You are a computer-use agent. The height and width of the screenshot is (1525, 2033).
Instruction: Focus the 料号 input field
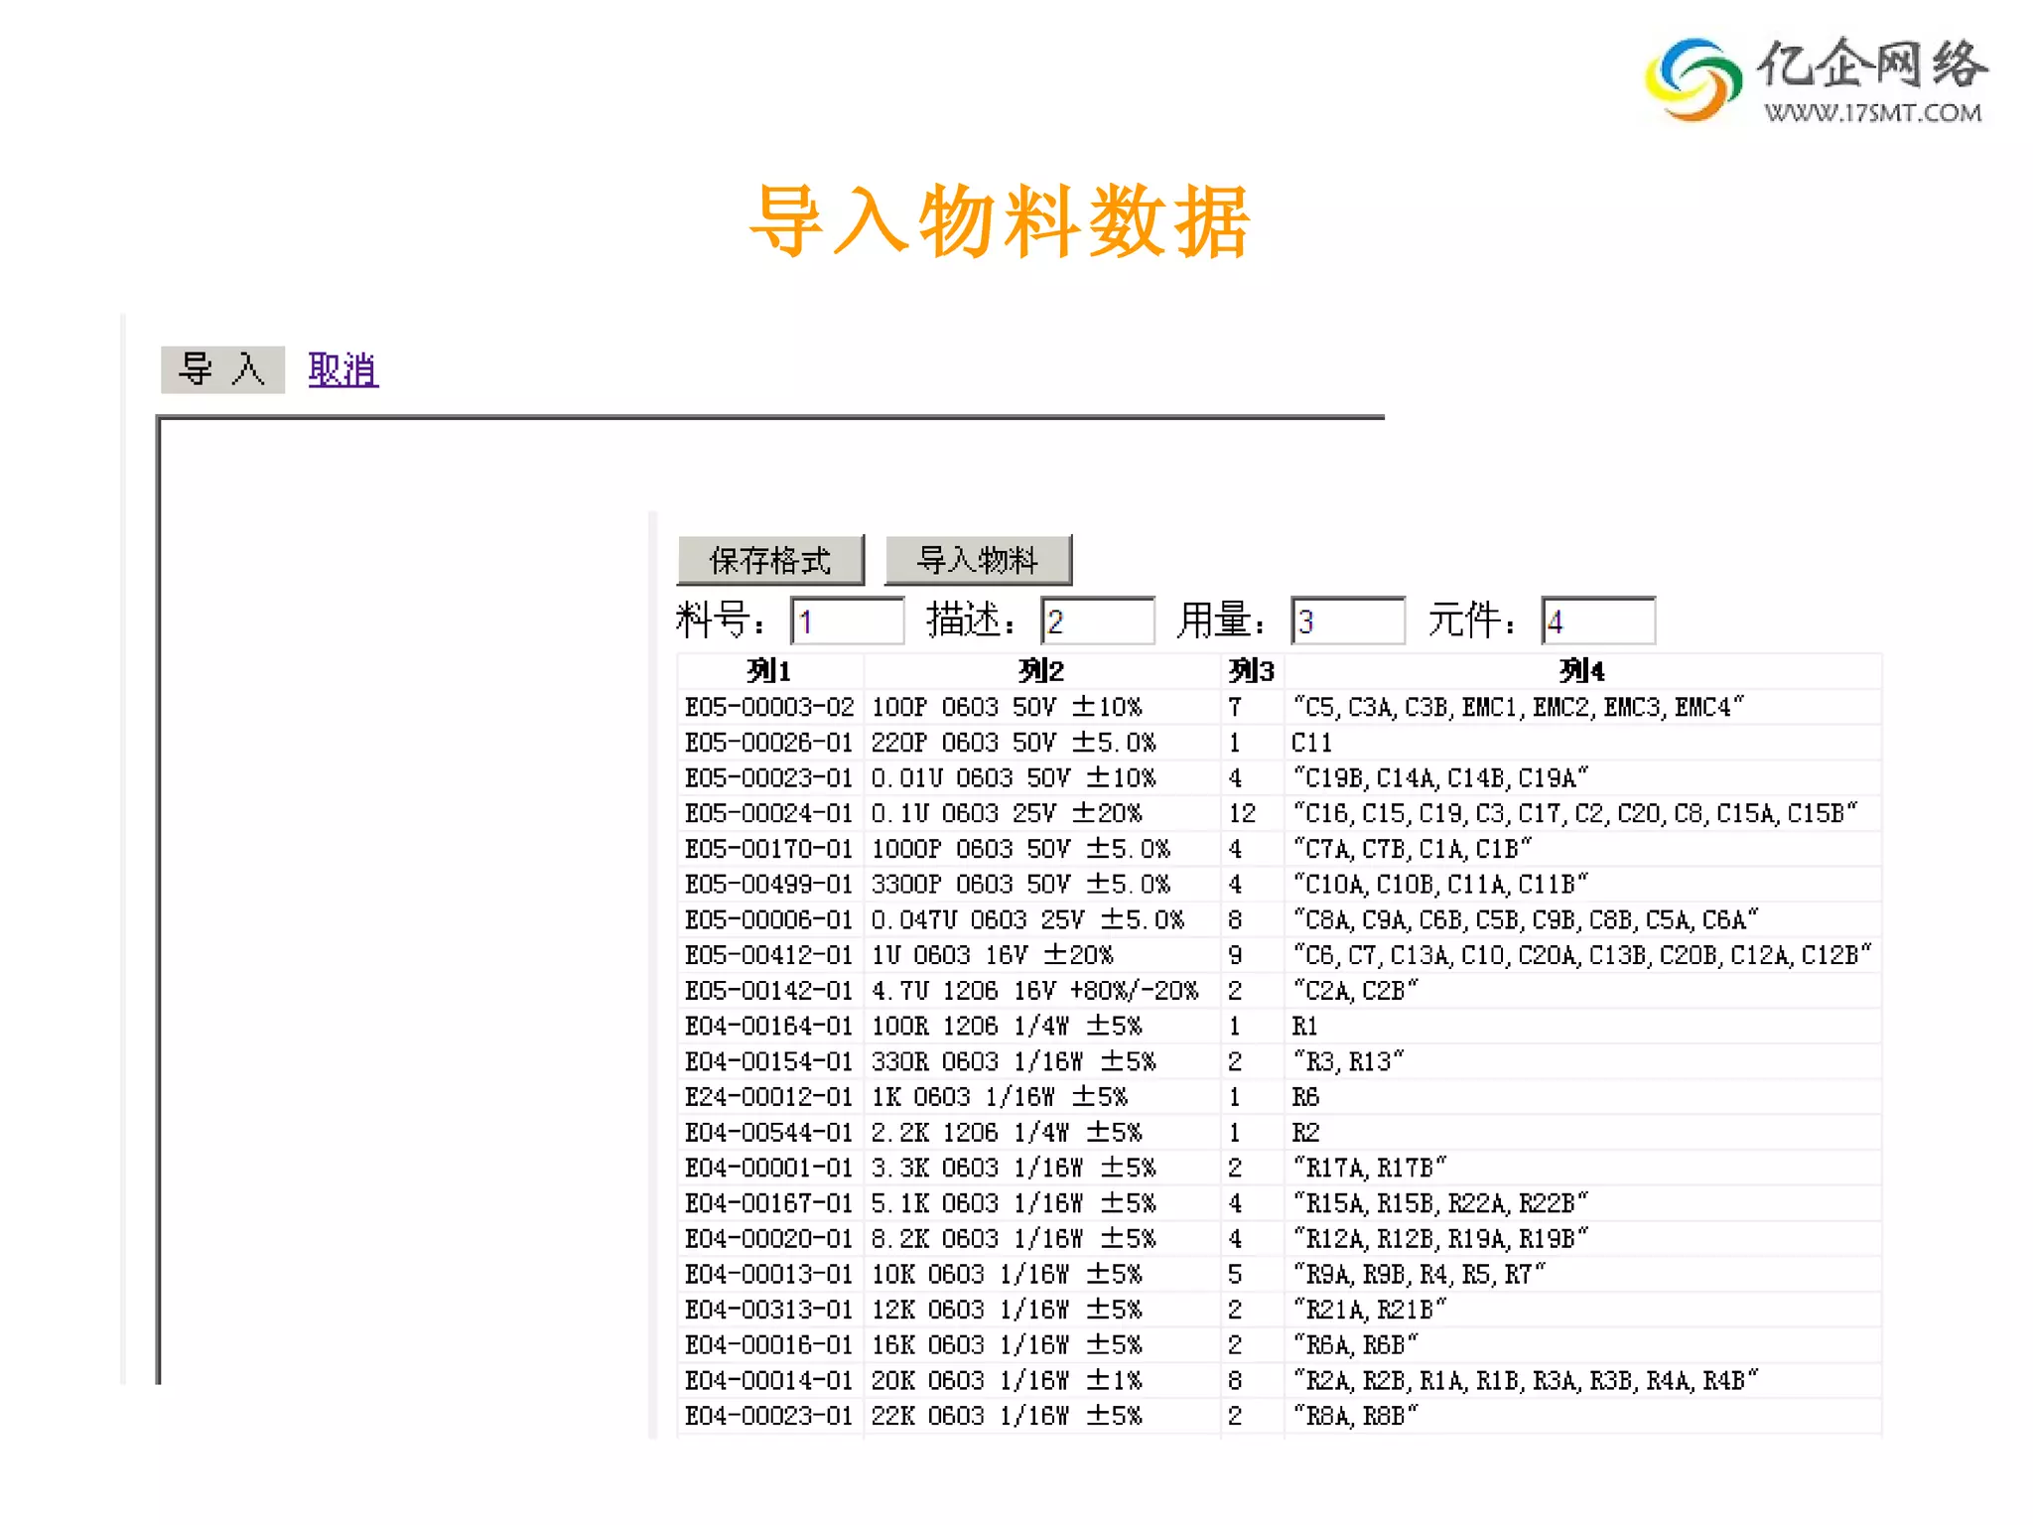pyautogui.click(x=848, y=621)
